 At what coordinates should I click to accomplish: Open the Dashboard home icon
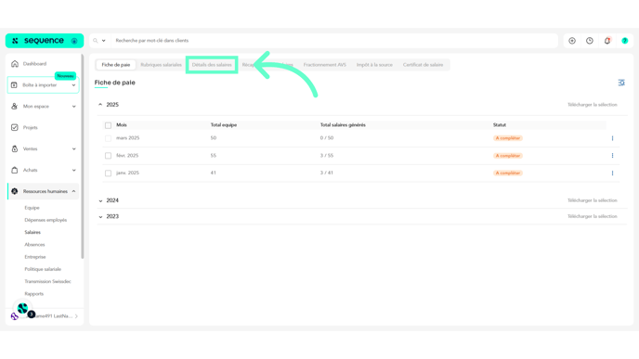coord(15,64)
